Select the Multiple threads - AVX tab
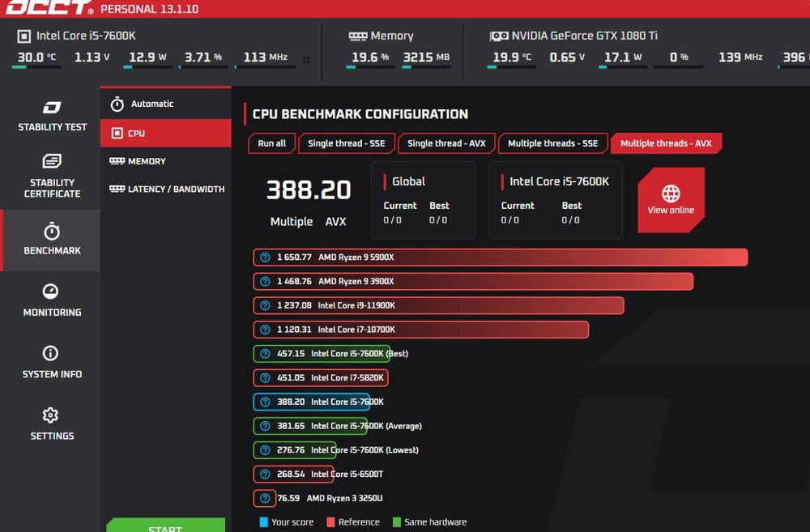 (x=666, y=143)
